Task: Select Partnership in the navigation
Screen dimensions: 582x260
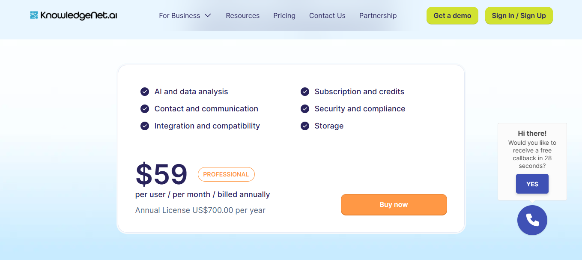Action: pyautogui.click(x=378, y=15)
